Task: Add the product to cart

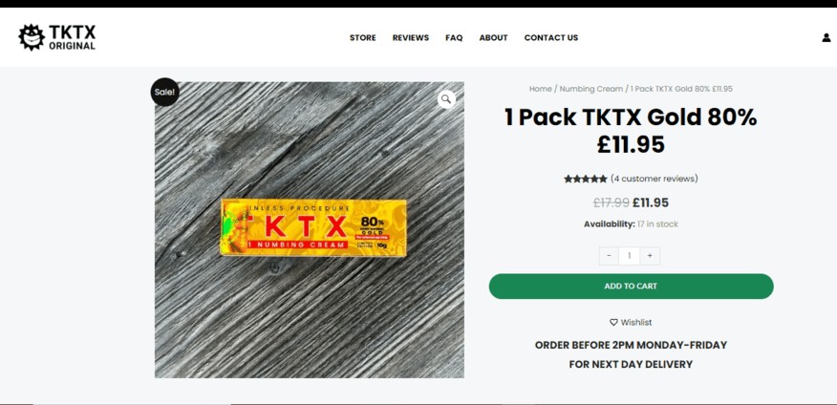Action: coord(631,286)
